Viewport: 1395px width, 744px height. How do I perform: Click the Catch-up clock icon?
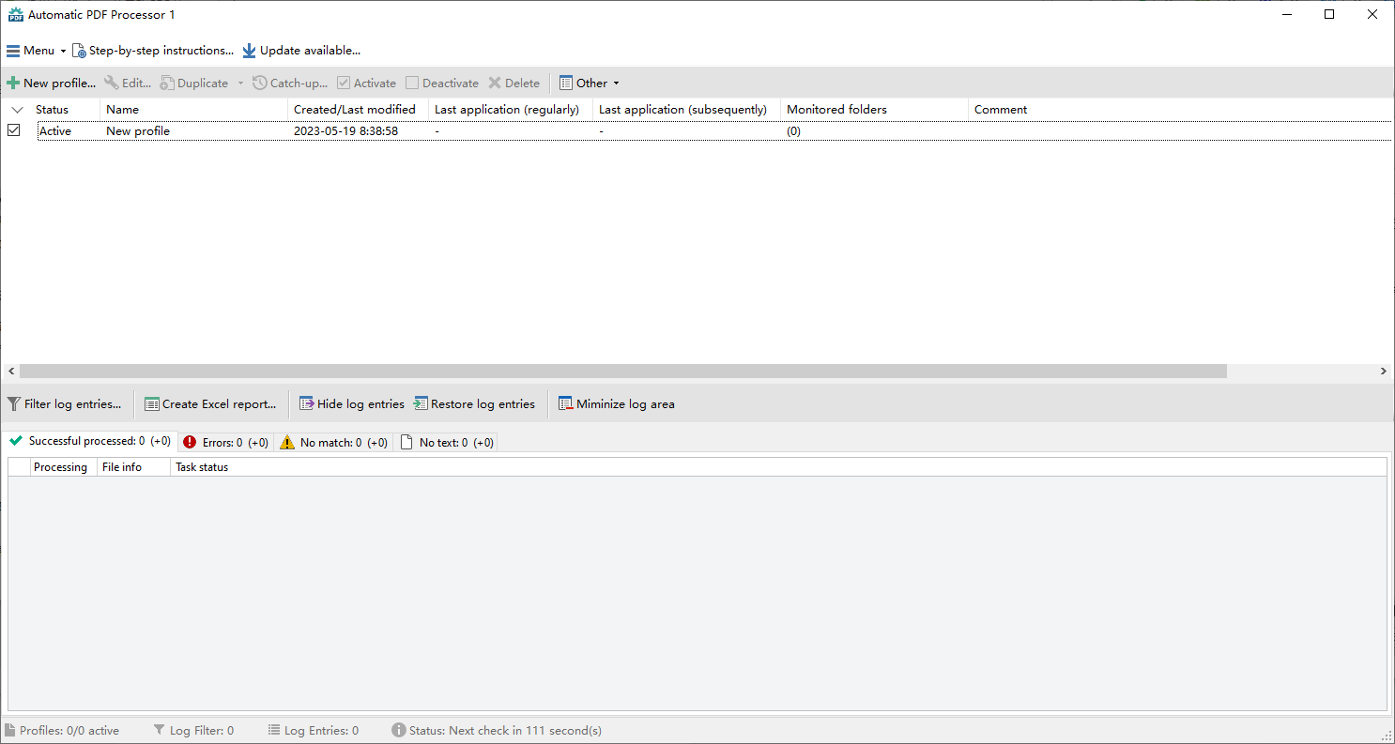pos(260,84)
